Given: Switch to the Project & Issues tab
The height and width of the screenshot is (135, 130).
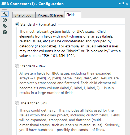Looking at the screenshot, I should click(x=50, y=15).
